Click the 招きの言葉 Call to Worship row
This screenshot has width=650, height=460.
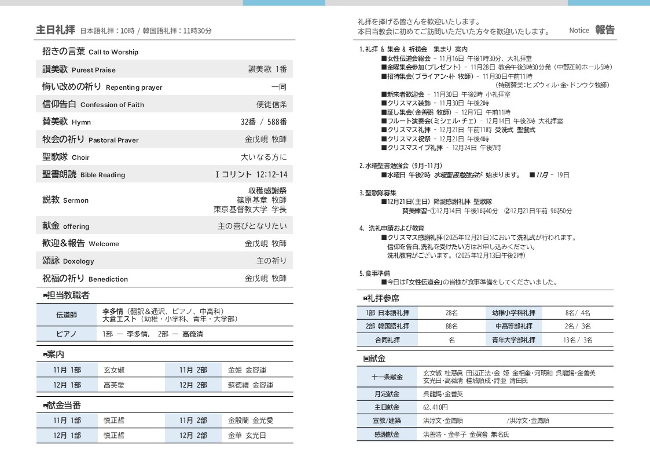90,52
